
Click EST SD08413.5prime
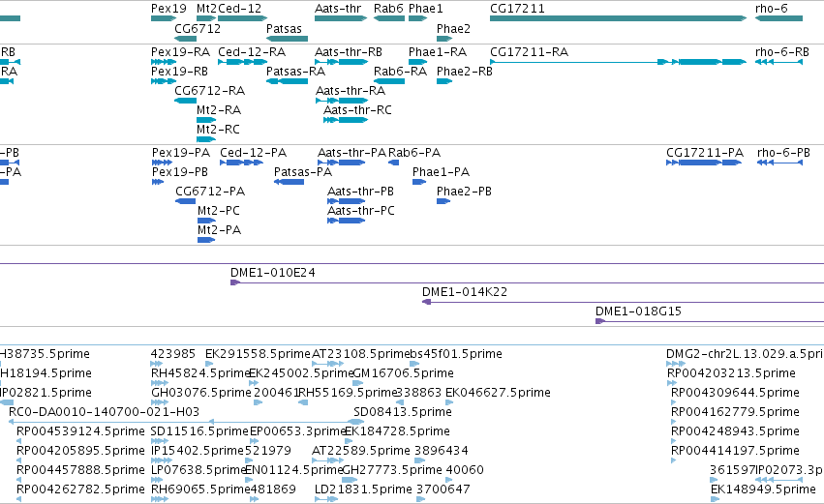point(403,412)
